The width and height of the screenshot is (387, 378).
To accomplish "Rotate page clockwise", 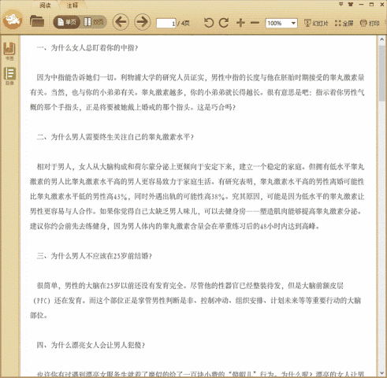I will (224, 23).
